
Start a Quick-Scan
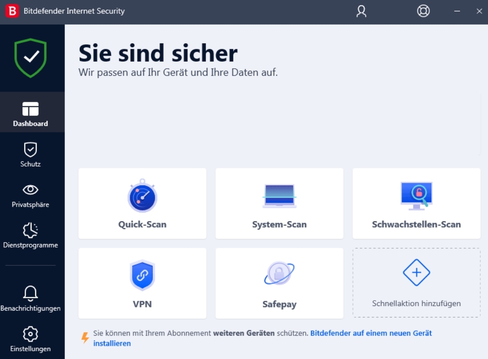pyautogui.click(x=142, y=203)
